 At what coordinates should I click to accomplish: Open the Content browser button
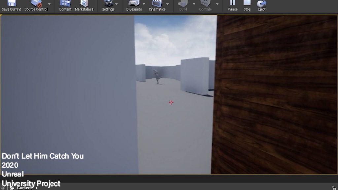click(65, 6)
